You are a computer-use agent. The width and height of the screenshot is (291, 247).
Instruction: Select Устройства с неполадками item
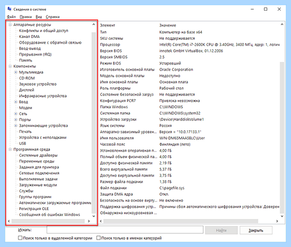[x=43, y=138]
